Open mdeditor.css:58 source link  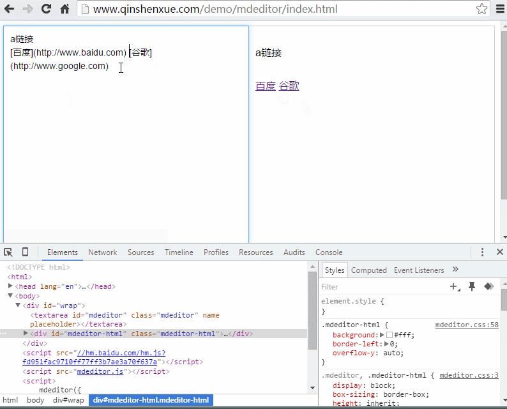tap(466, 325)
